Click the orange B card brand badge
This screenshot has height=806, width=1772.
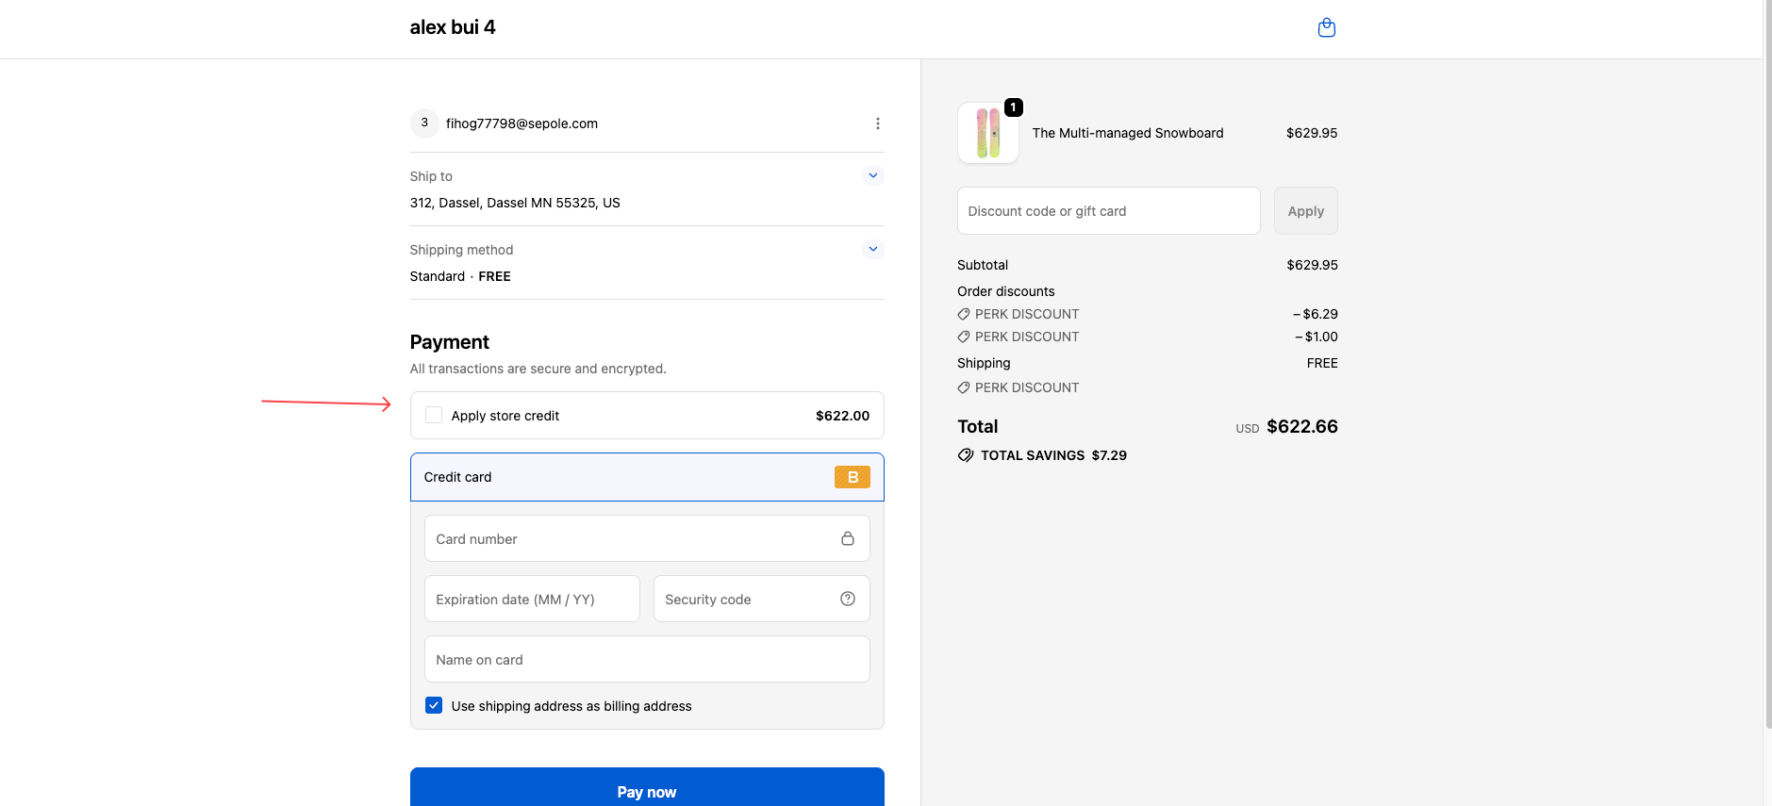pos(852,477)
